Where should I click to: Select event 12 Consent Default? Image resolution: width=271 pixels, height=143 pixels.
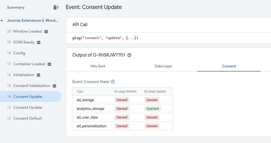coord(24,119)
